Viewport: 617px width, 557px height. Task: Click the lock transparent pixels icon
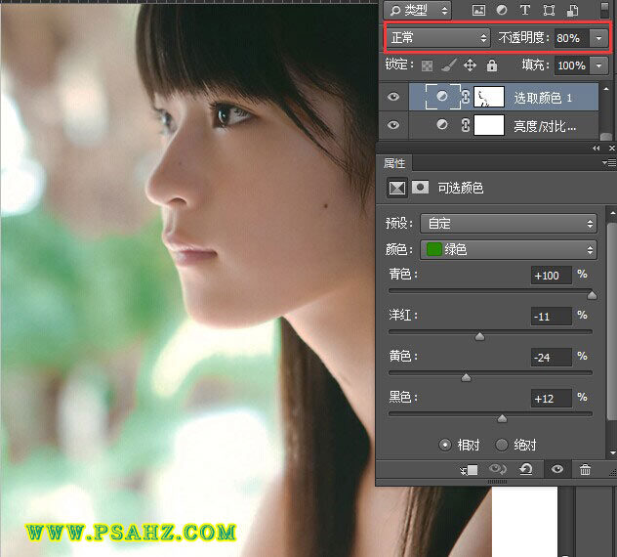click(x=426, y=65)
